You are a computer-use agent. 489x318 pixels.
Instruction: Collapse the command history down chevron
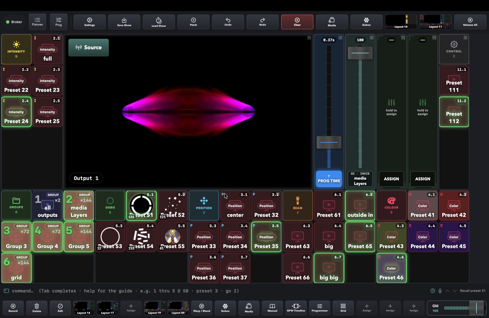[x=455, y=291]
